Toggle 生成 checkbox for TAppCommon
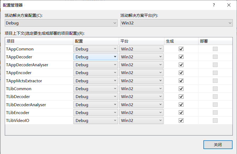The height and width of the screenshot is (154, 237). coord(181,49)
